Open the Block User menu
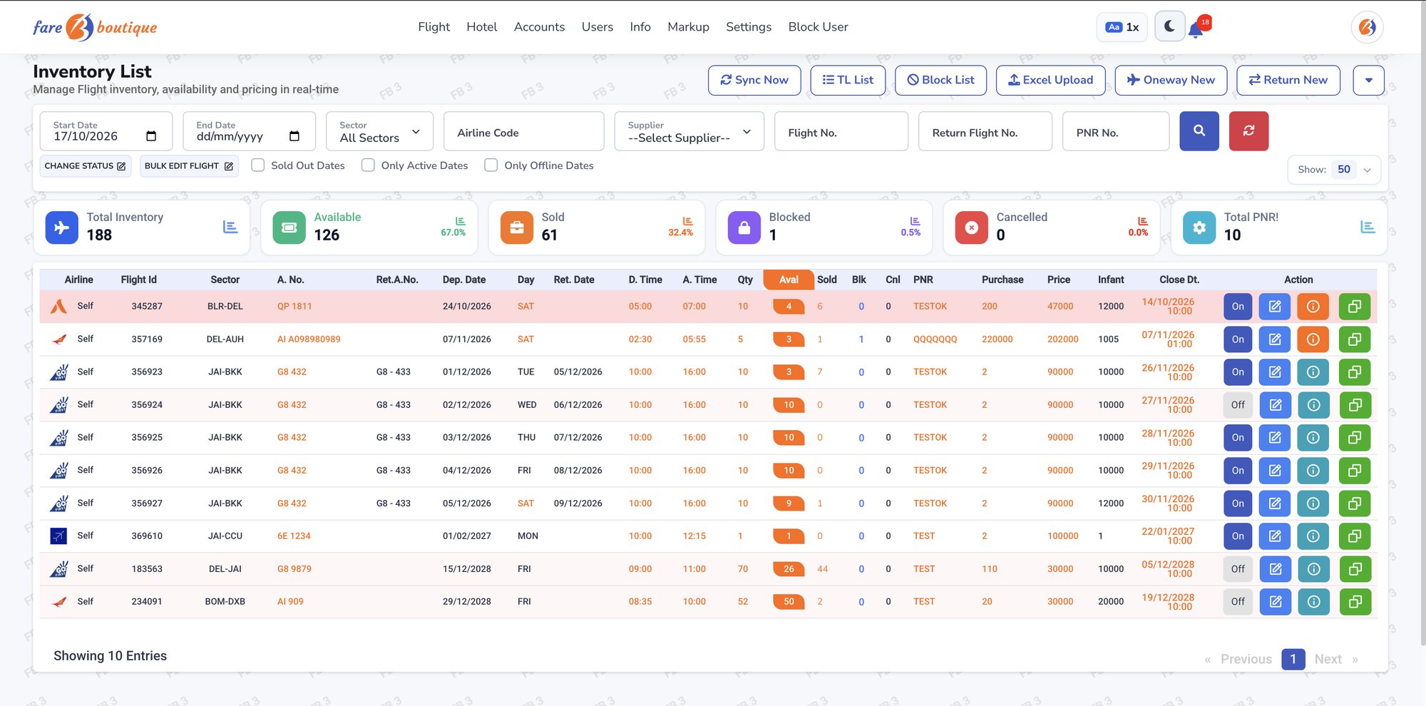Image resolution: width=1426 pixels, height=706 pixels. point(818,27)
